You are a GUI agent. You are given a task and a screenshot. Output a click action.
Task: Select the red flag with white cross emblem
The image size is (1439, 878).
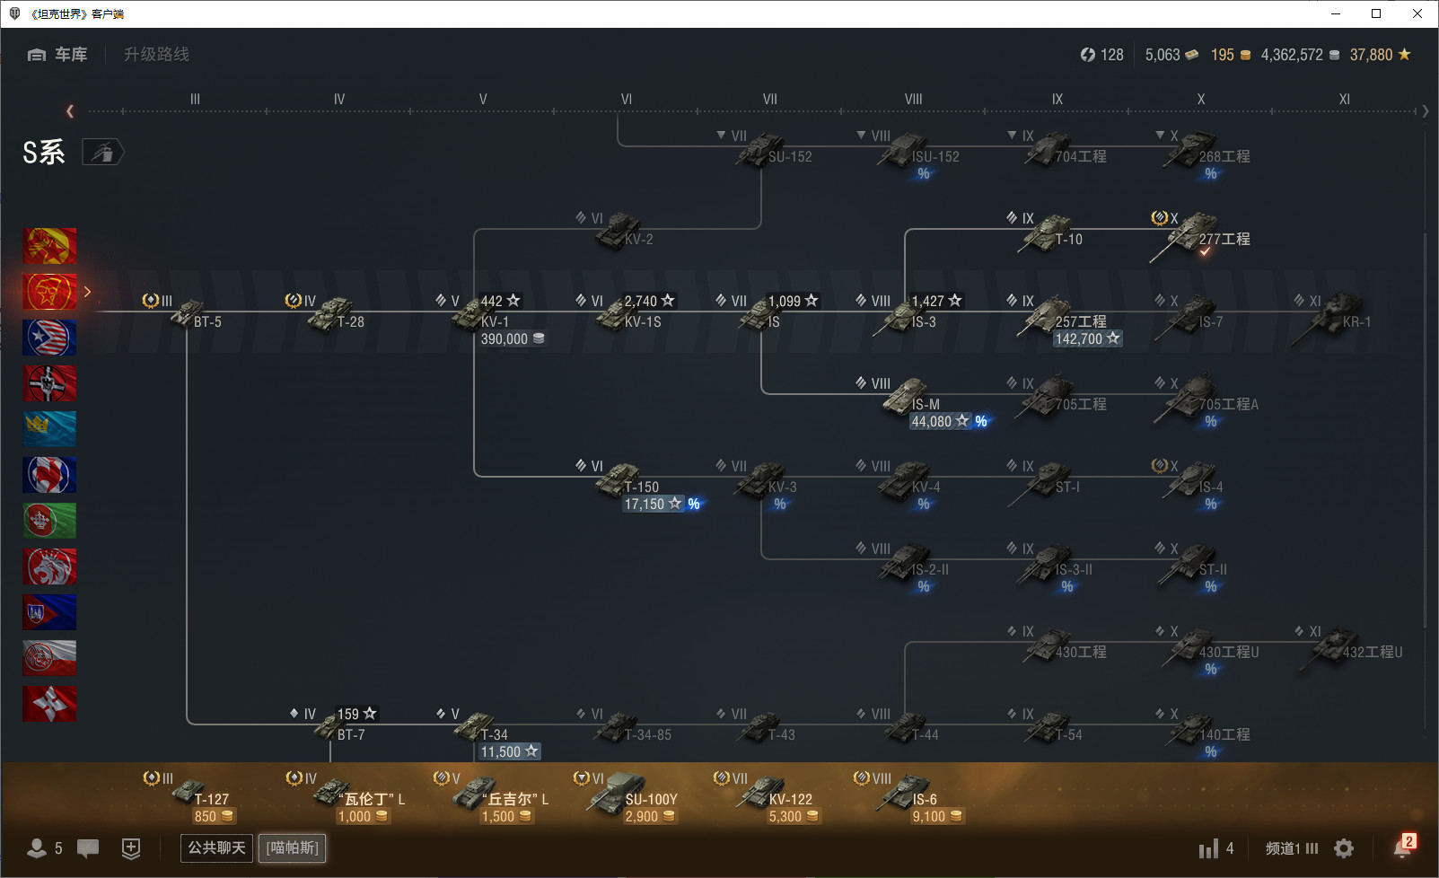point(49,704)
